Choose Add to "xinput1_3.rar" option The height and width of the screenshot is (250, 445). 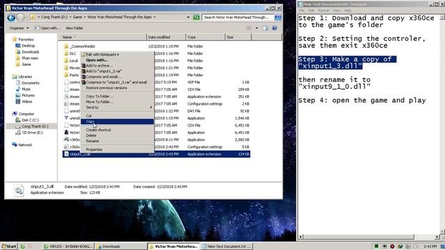pos(118,71)
